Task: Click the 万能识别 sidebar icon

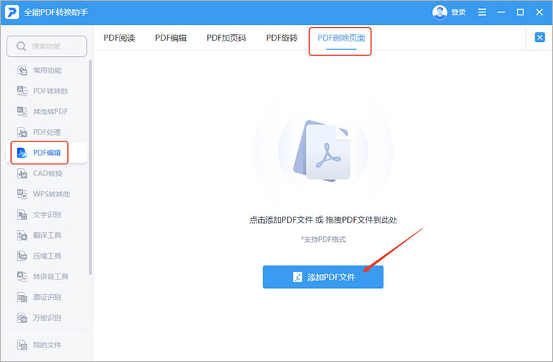Action: [22, 318]
